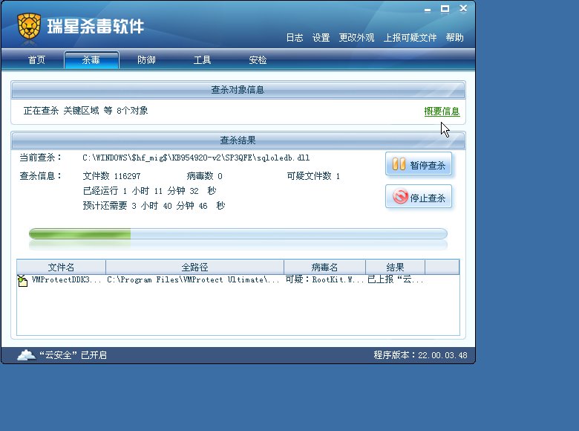Click the 结果 column header
This screenshot has height=431, width=579.
click(x=395, y=268)
